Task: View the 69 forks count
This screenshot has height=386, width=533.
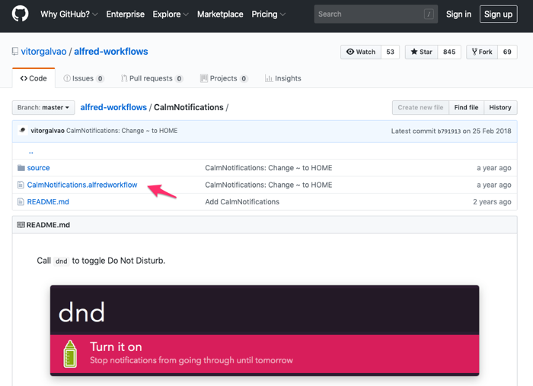Action: point(507,52)
